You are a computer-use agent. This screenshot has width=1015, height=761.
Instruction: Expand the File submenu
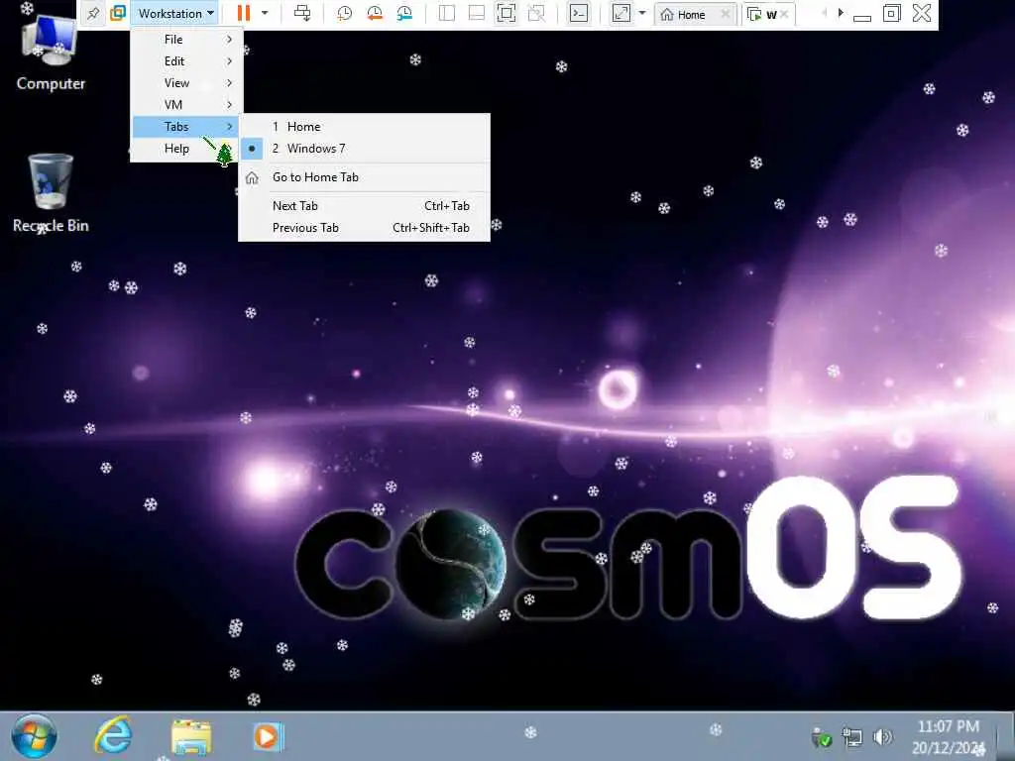(187, 40)
